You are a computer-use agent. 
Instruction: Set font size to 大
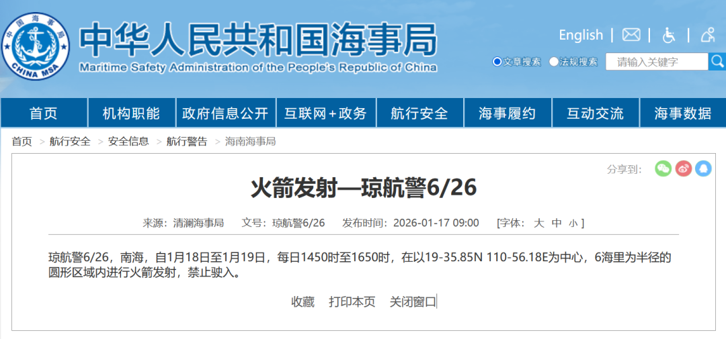pos(539,223)
